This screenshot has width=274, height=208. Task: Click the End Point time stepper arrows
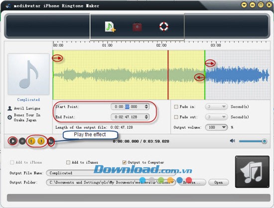(x=146, y=117)
